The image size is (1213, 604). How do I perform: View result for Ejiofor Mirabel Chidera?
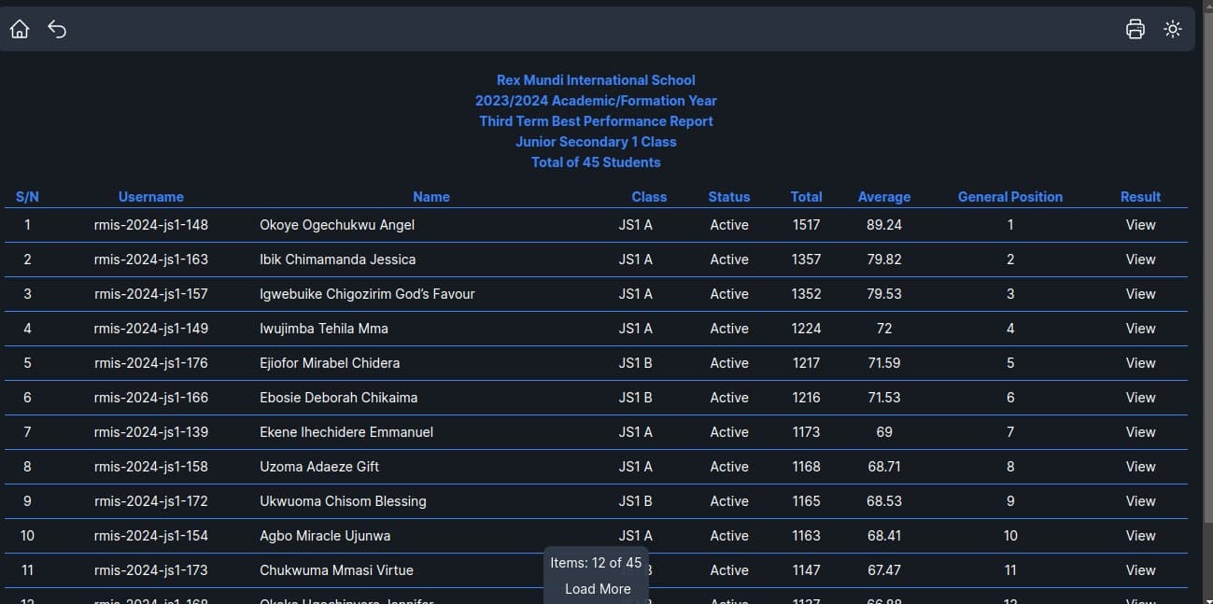pos(1140,363)
